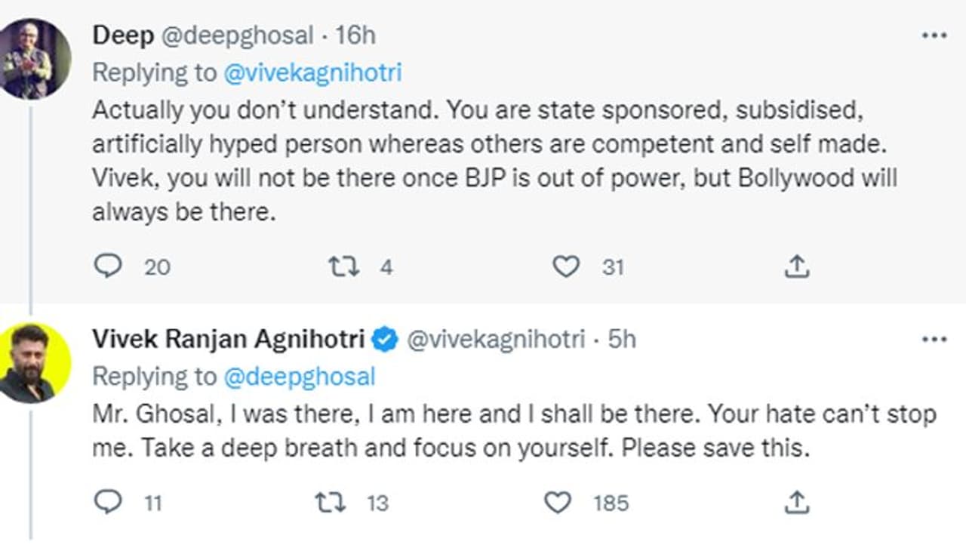Reply to Deep's tweet via comment icon

(x=109, y=266)
